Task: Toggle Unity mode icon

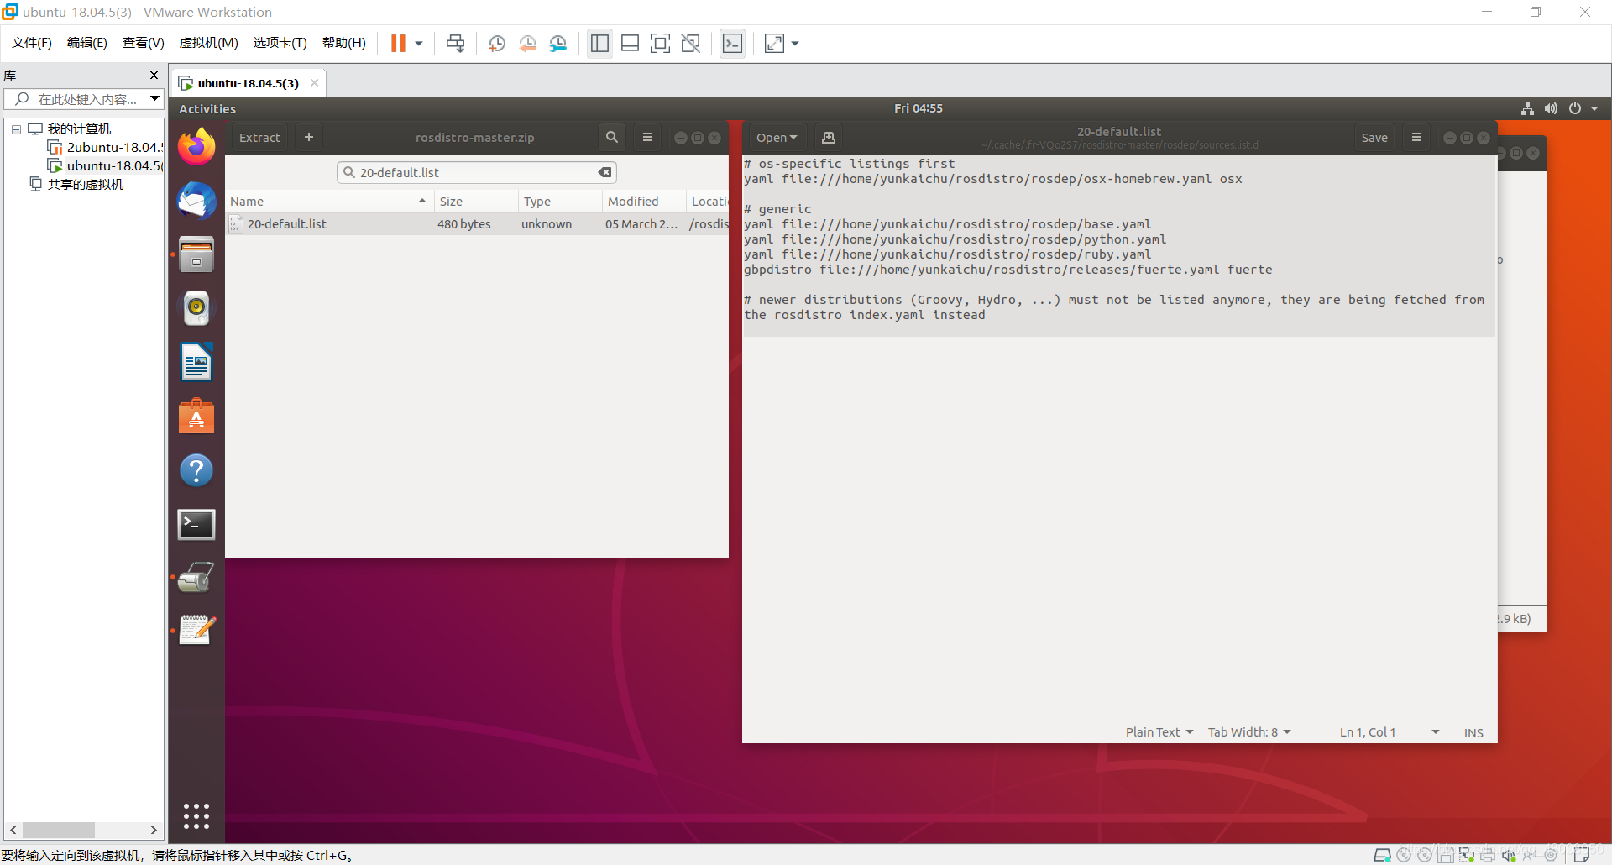Action: (x=691, y=43)
